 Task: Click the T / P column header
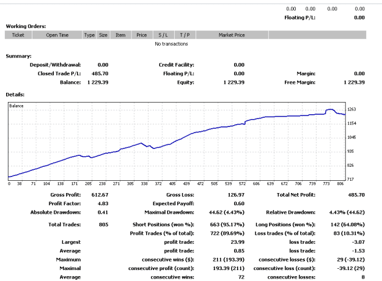click(x=185, y=35)
